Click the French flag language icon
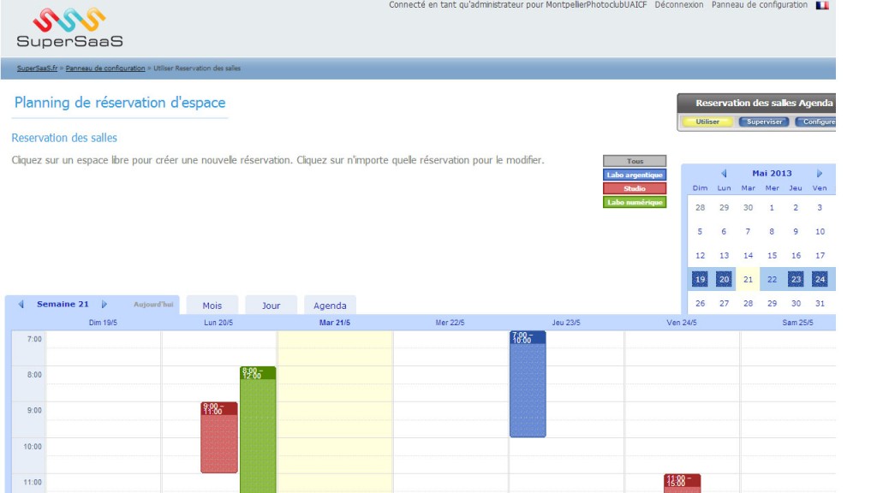Screen dimensions: 877x493 821,5
